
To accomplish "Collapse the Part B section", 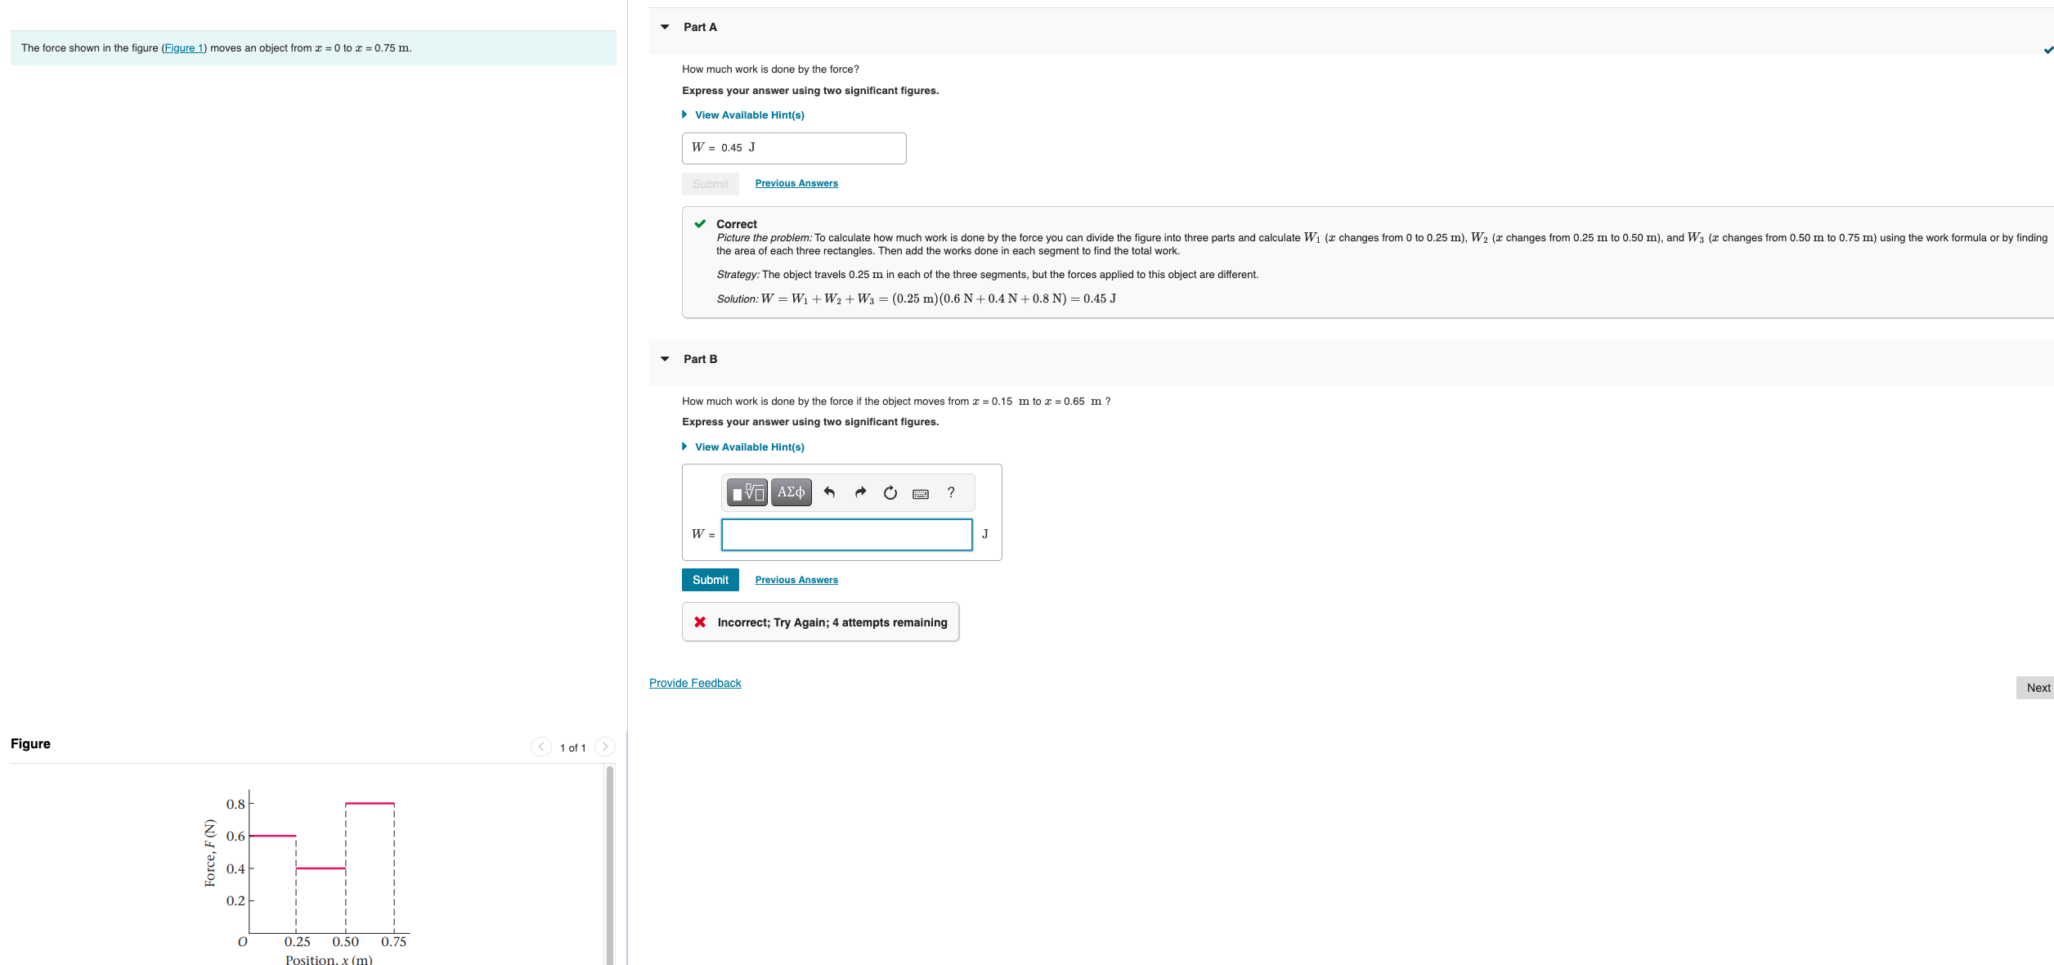I will pos(665,359).
